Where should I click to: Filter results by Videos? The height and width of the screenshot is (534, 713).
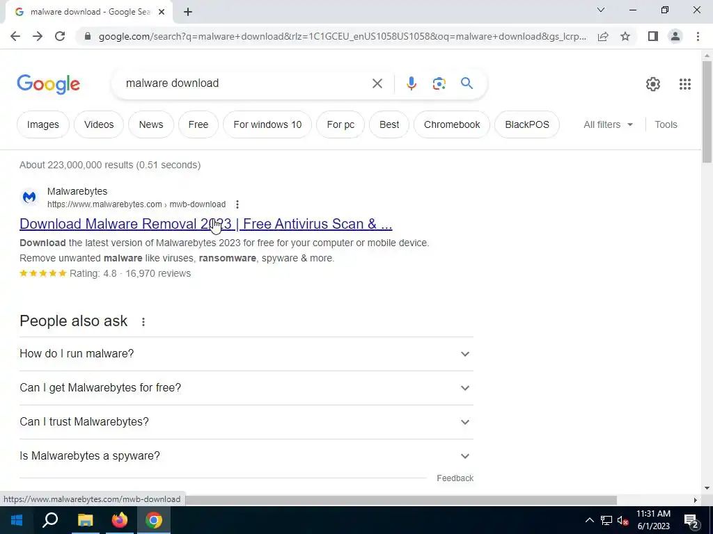(x=99, y=124)
